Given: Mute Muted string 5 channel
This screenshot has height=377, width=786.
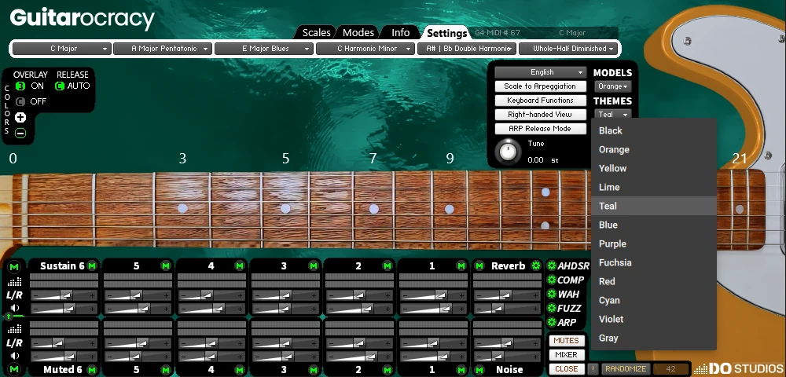Looking at the screenshot, I should (x=165, y=370).
